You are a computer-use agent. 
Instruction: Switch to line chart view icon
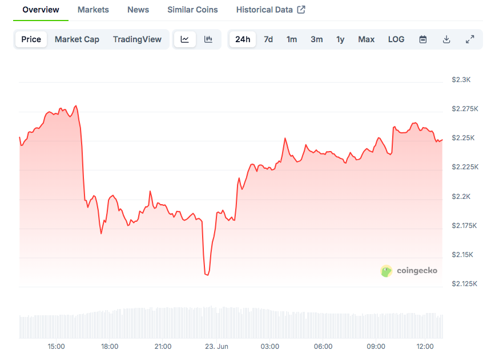185,39
